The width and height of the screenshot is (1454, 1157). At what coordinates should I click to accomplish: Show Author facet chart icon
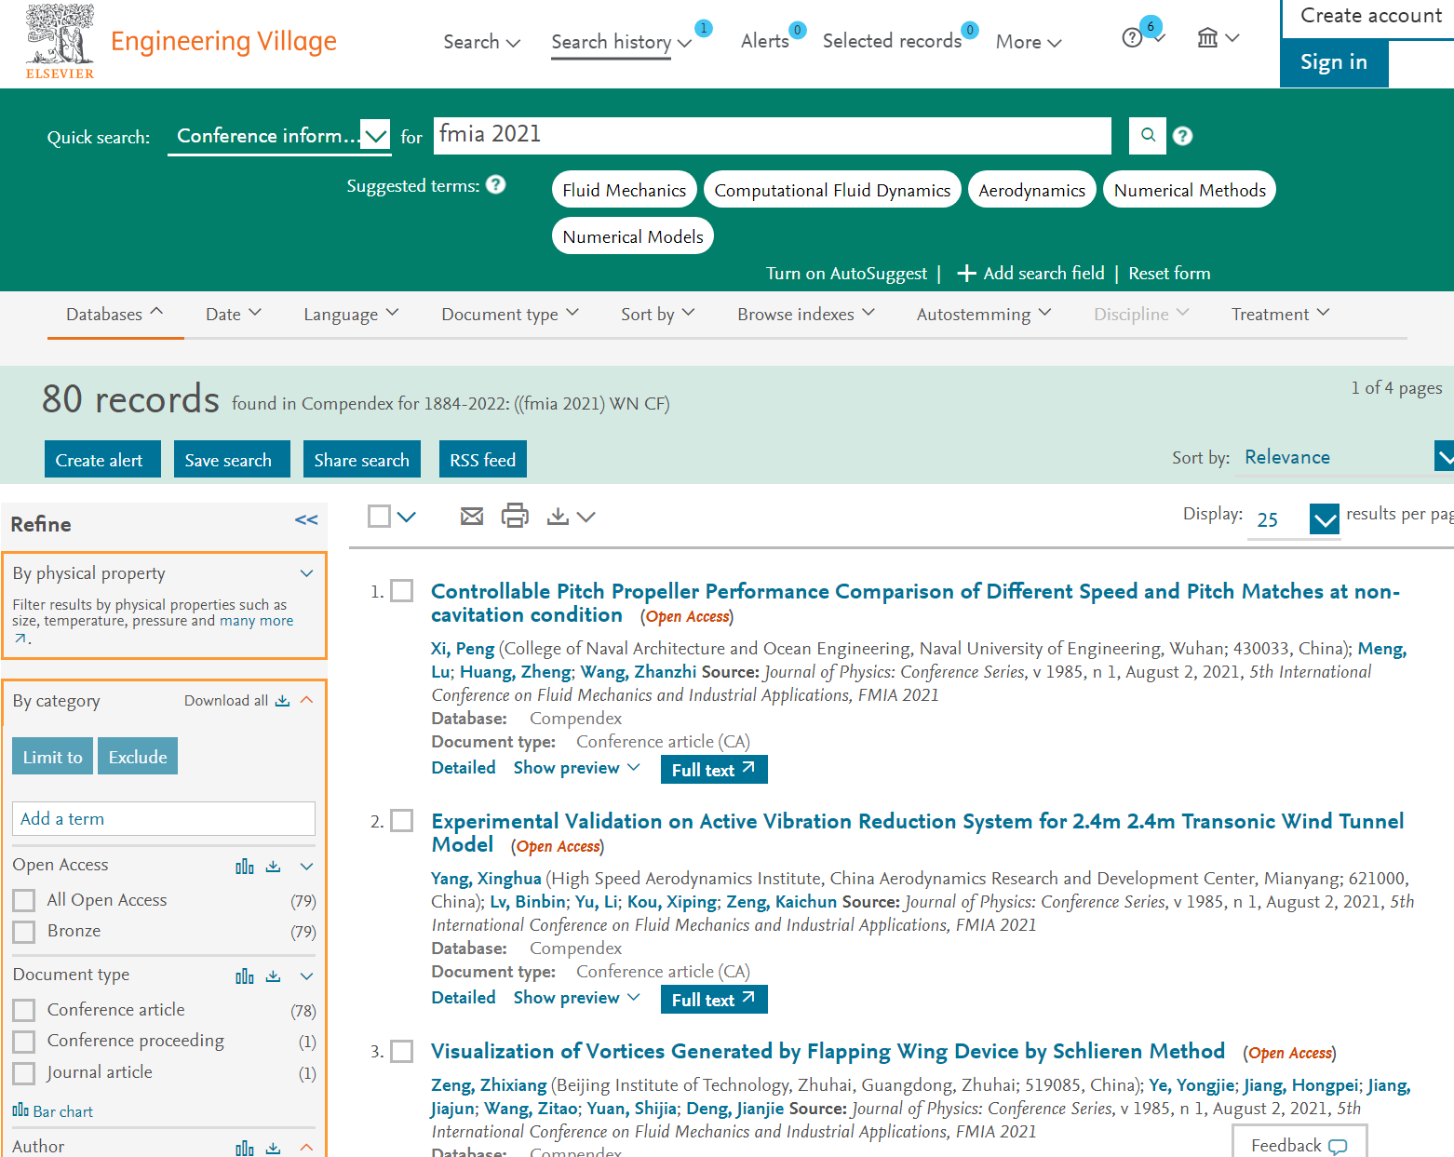(x=245, y=1149)
